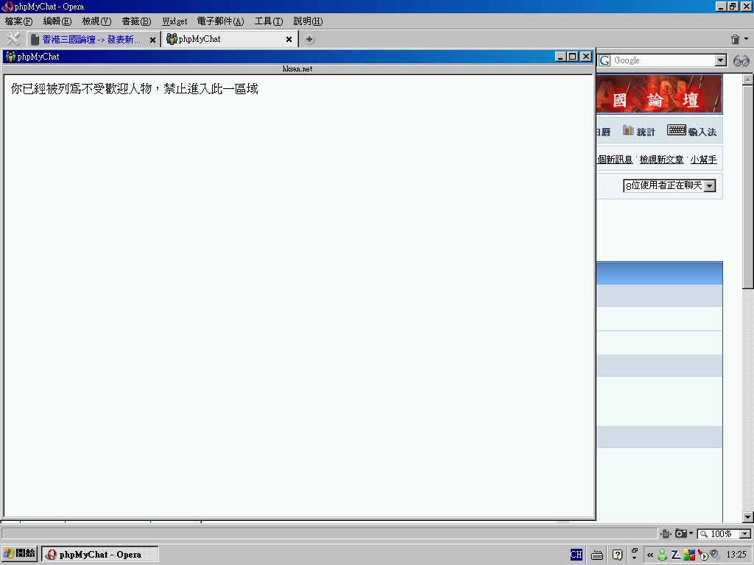This screenshot has width=754, height=565.
Task: Expand the camera image mode dropdown arrow
Action: click(691, 533)
